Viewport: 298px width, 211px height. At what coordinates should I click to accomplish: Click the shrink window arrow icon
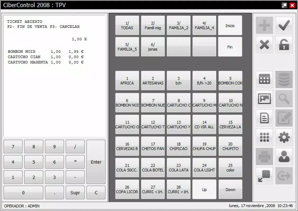point(264,176)
